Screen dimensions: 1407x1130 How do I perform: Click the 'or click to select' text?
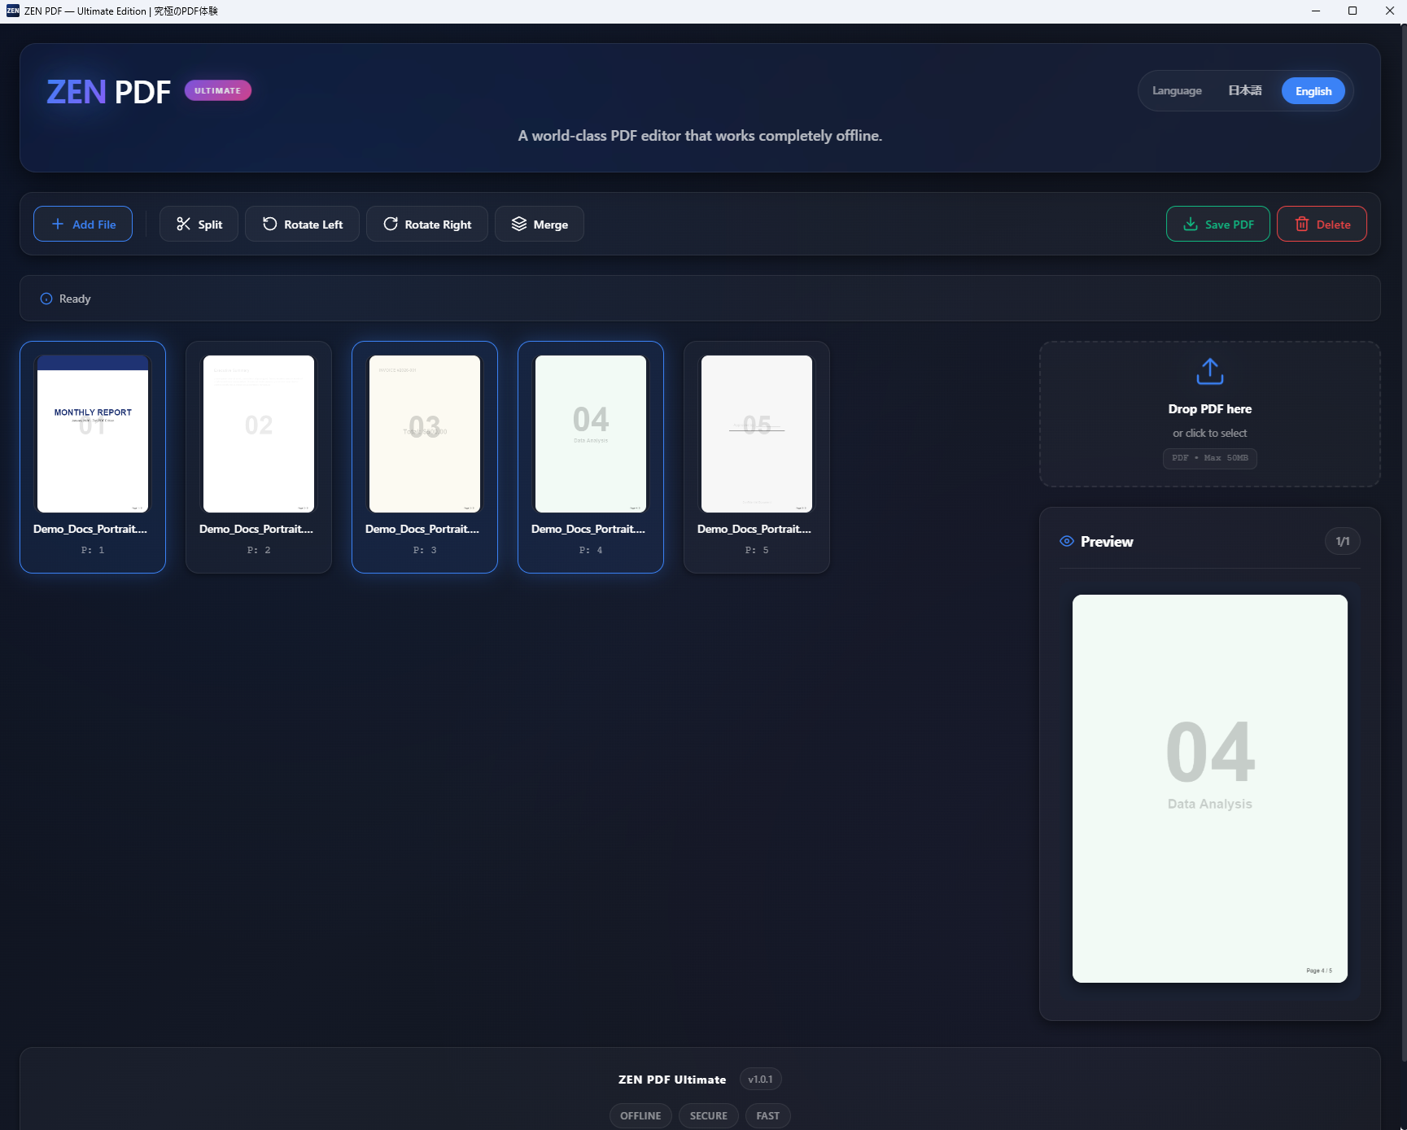coord(1210,433)
